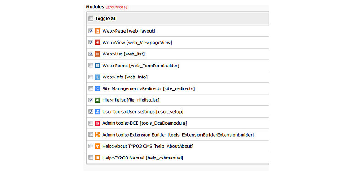Image resolution: width=352 pixels, height=176 pixels.
Task: Click the Site Management>Redirects icon
Action: click(98, 88)
